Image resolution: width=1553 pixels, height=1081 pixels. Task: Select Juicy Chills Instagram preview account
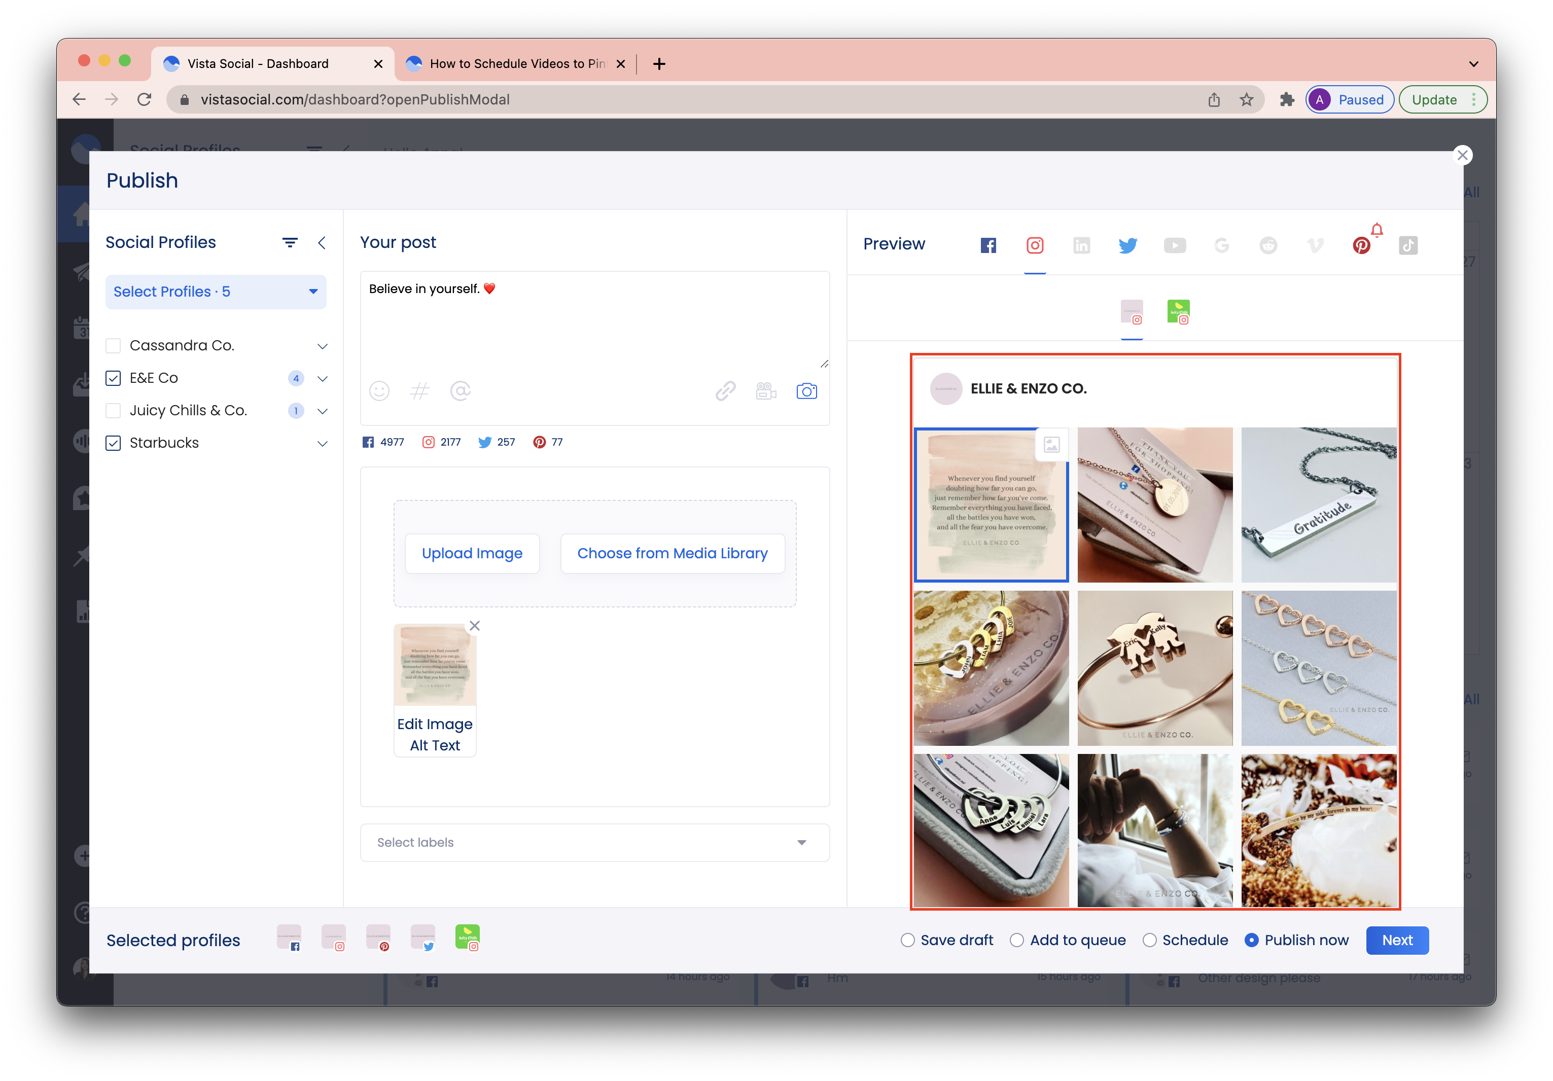1178,312
